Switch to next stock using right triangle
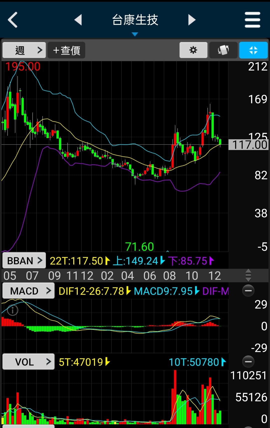Viewport: 270px width, 428px height. (192, 20)
